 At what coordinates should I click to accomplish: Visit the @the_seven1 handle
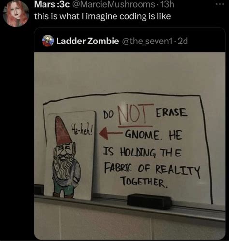pos(147,41)
